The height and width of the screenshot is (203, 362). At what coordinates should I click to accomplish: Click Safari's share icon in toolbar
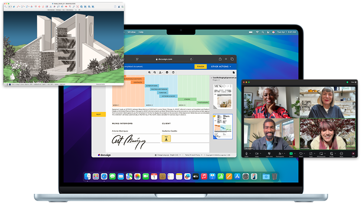[220, 59]
